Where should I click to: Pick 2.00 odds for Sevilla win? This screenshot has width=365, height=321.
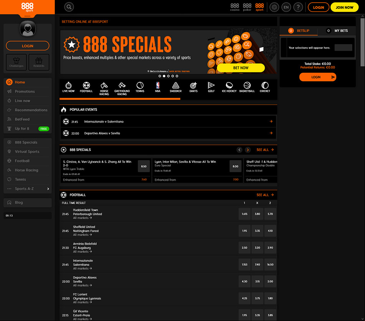point(270,281)
